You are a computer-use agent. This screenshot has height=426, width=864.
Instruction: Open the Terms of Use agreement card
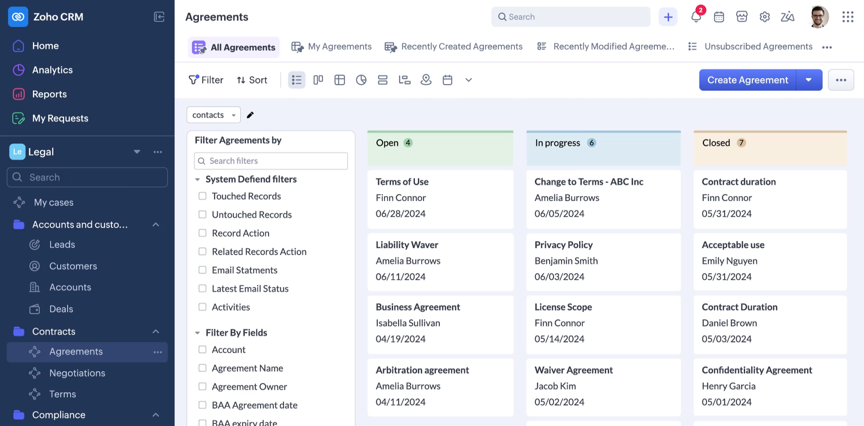[x=440, y=199]
